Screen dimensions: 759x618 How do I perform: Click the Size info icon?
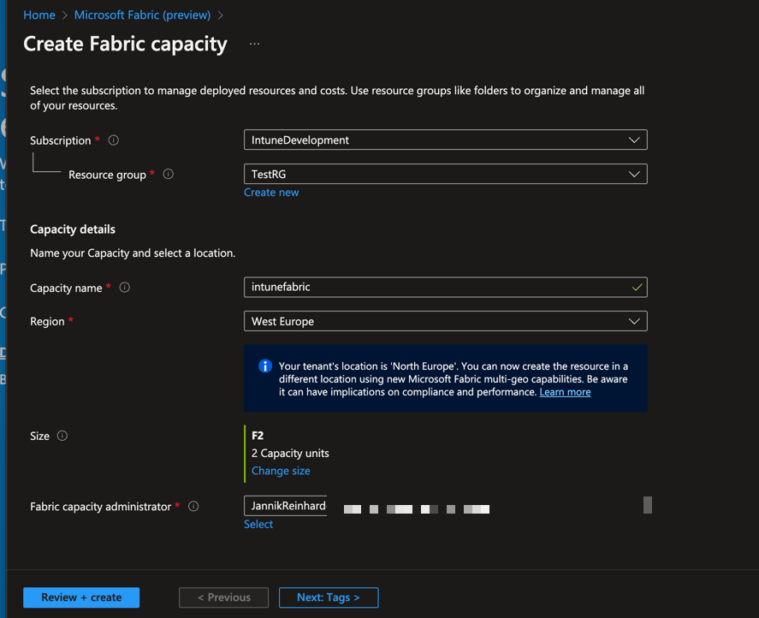[x=62, y=437]
